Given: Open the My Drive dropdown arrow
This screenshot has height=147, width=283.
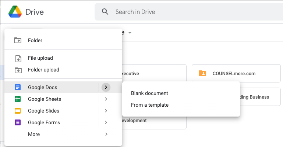Looking at the screenshot, I should point(130,33).
